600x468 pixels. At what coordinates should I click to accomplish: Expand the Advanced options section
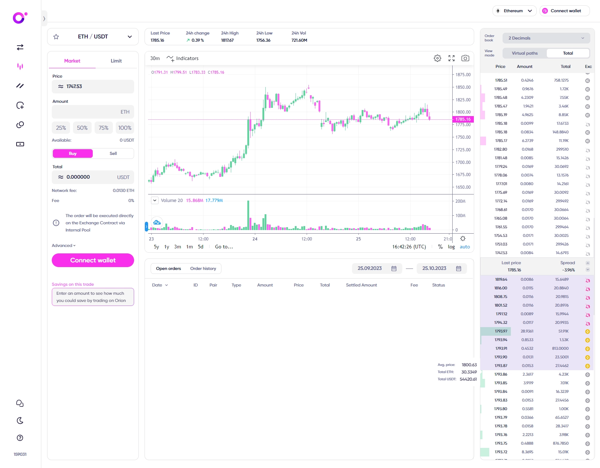pyautogui.click(x=64, y=246)
